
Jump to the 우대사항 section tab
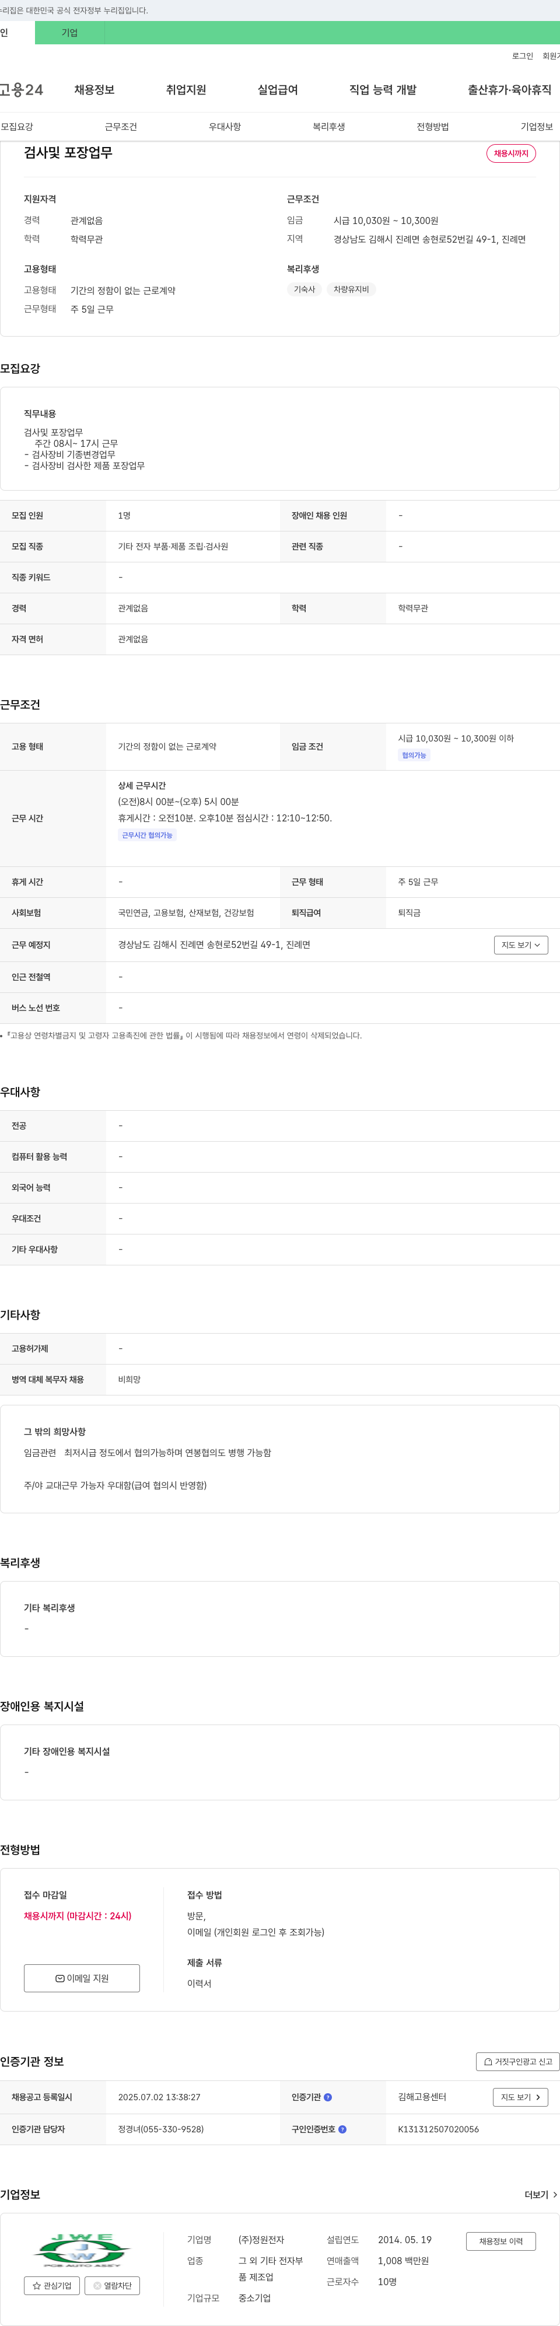tap(225, 127)
